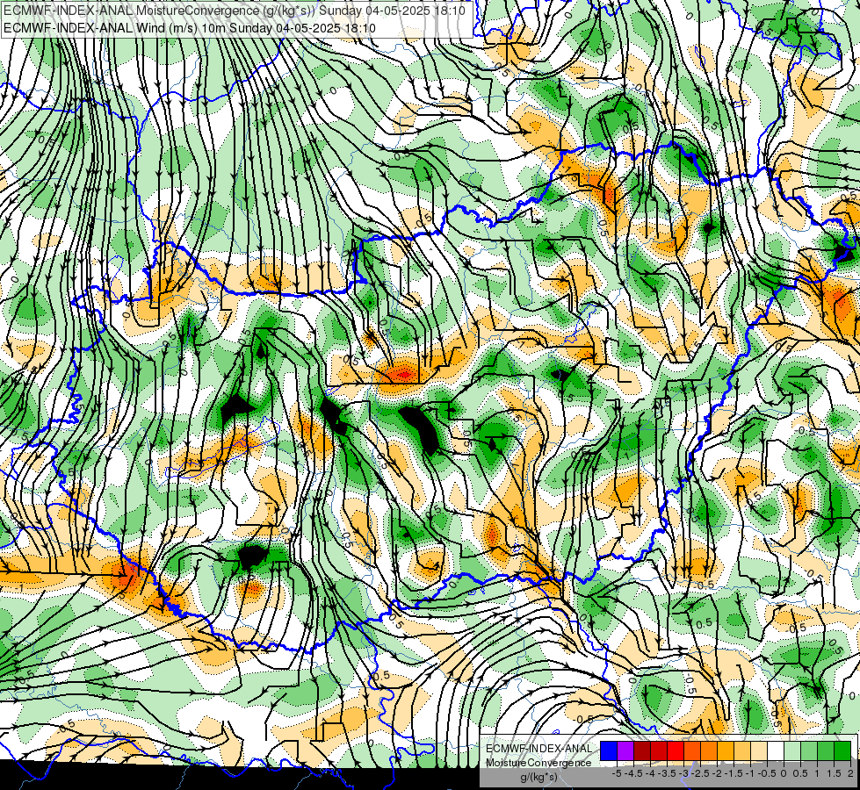This screenshot has height=790, width=860.
Task: Click the -3 legend tick label
Action: [684, 773]
